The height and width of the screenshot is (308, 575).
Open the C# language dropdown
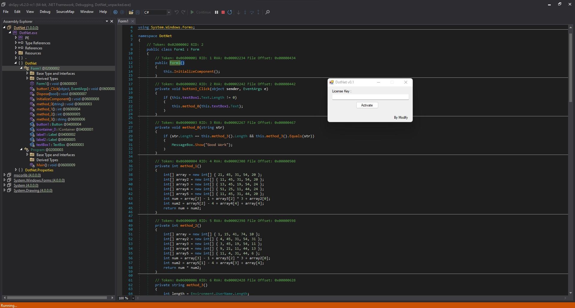tap(169, 12)
